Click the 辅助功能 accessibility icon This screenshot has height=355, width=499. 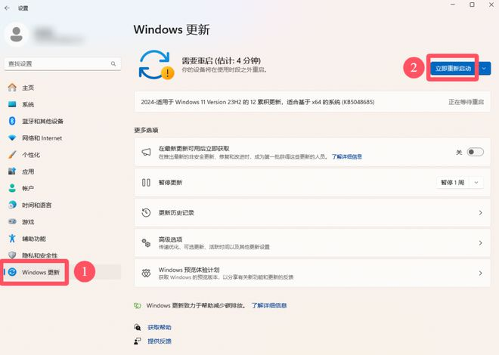pyautogui.click(x=12, y=239)
